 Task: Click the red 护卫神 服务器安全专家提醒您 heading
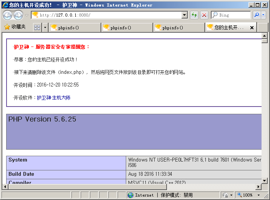(x=52, y=47)
